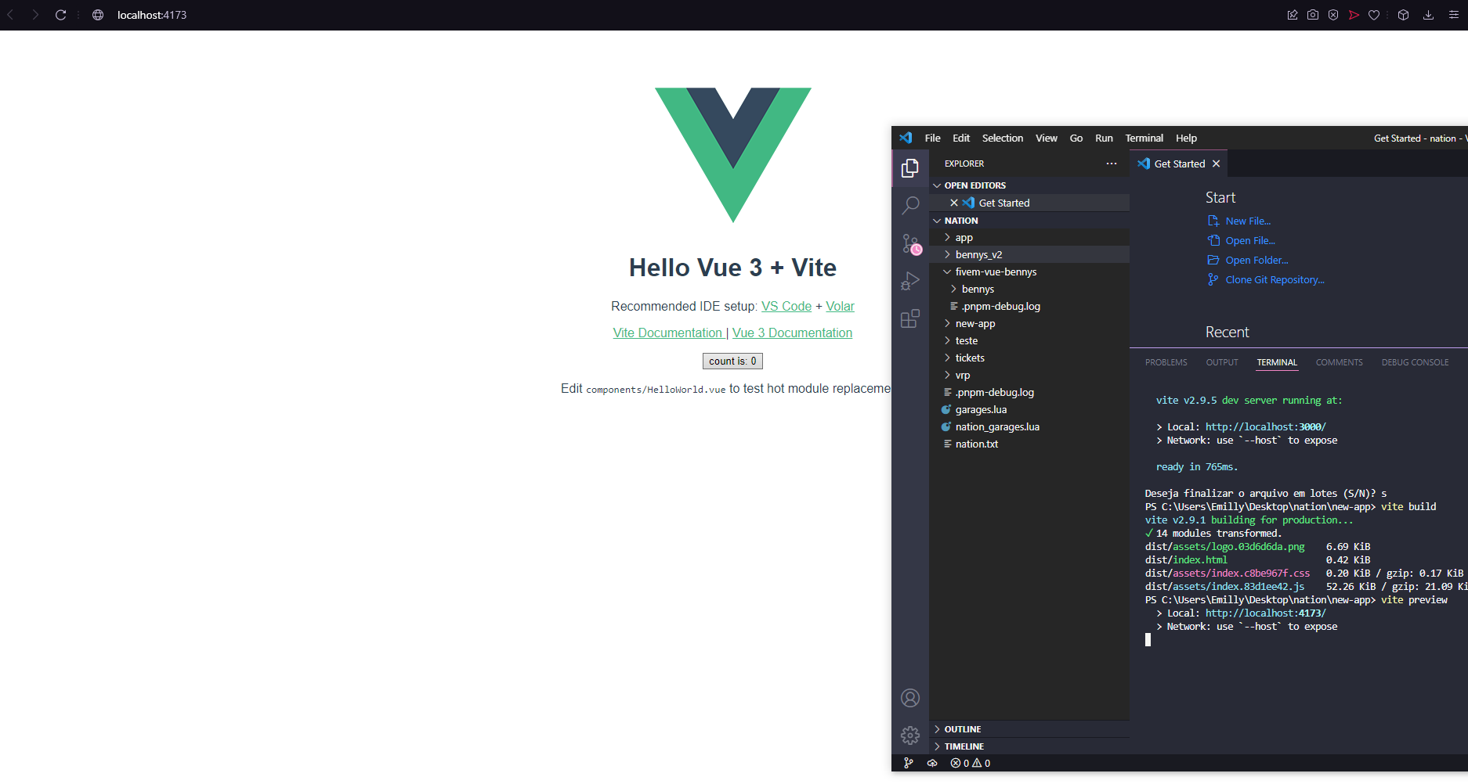
Task: Click browser forward arrow
Action: [x=35, y=15]
